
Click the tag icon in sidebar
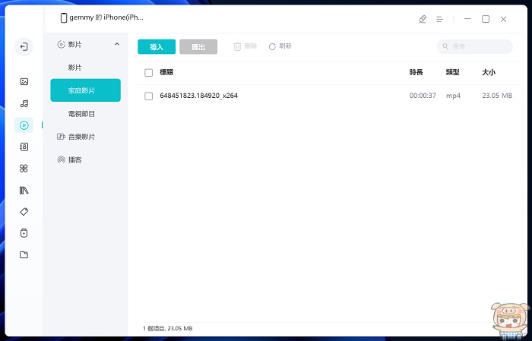pos(24,211)
